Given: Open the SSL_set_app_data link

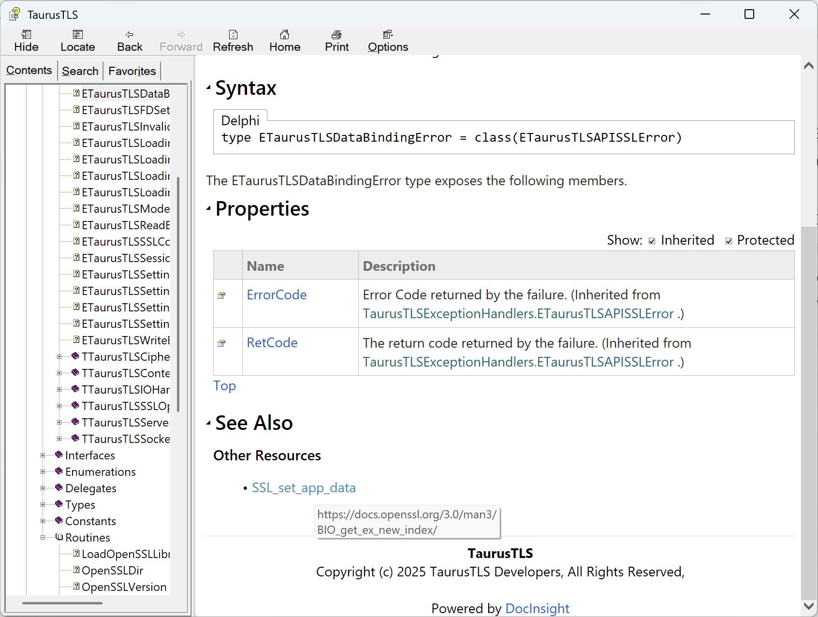Looking at the screenshot, I should (304, 487).
